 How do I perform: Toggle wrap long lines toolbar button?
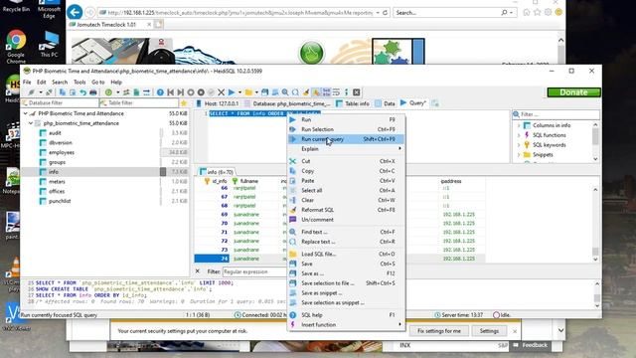point(336,92)
